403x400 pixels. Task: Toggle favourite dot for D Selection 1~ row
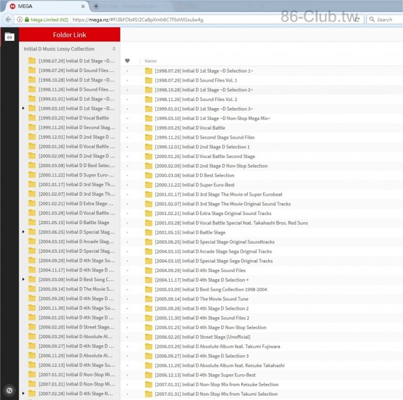pyautogui.click(x=127, y=71)
